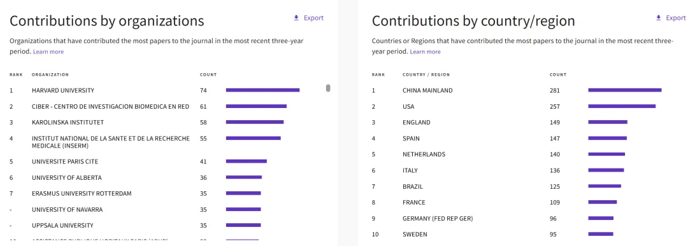Click the ORGANIZATION column header
This screenshot has width=688, height=246.
tap(50, 75)
